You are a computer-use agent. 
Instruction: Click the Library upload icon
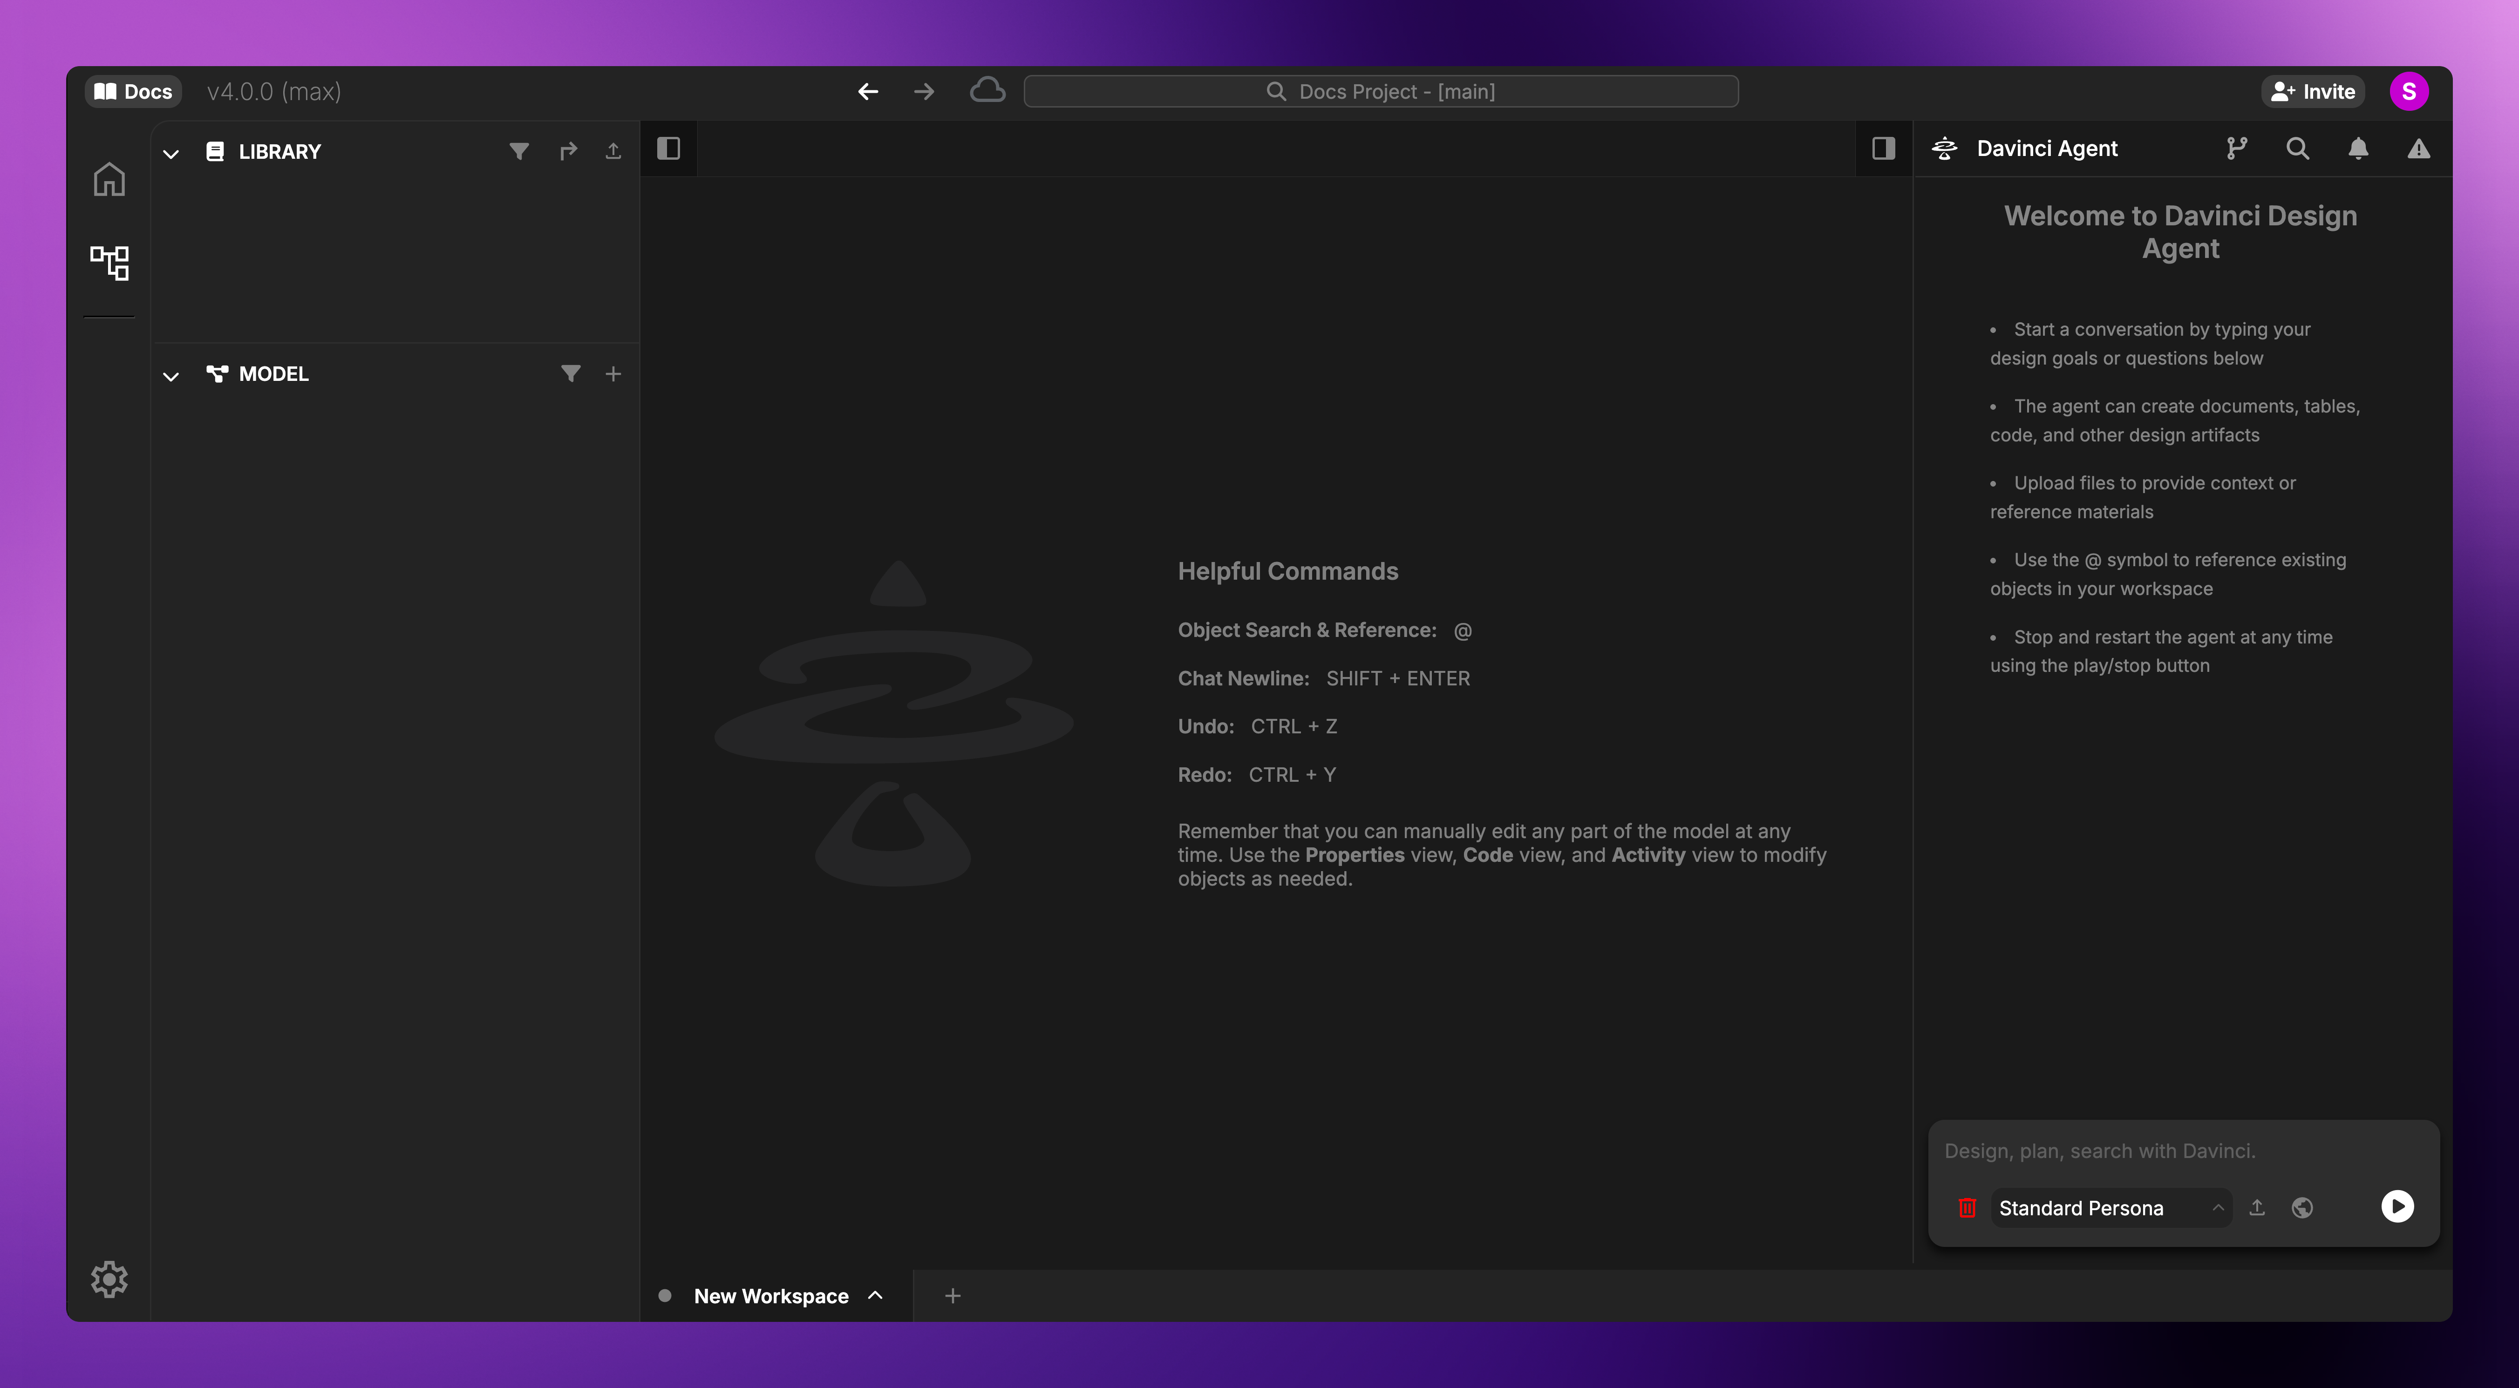click(x=613, y=150)
